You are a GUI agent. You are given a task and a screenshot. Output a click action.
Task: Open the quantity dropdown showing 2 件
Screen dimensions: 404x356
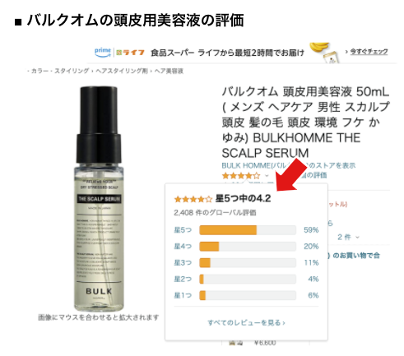click(348, 237)
